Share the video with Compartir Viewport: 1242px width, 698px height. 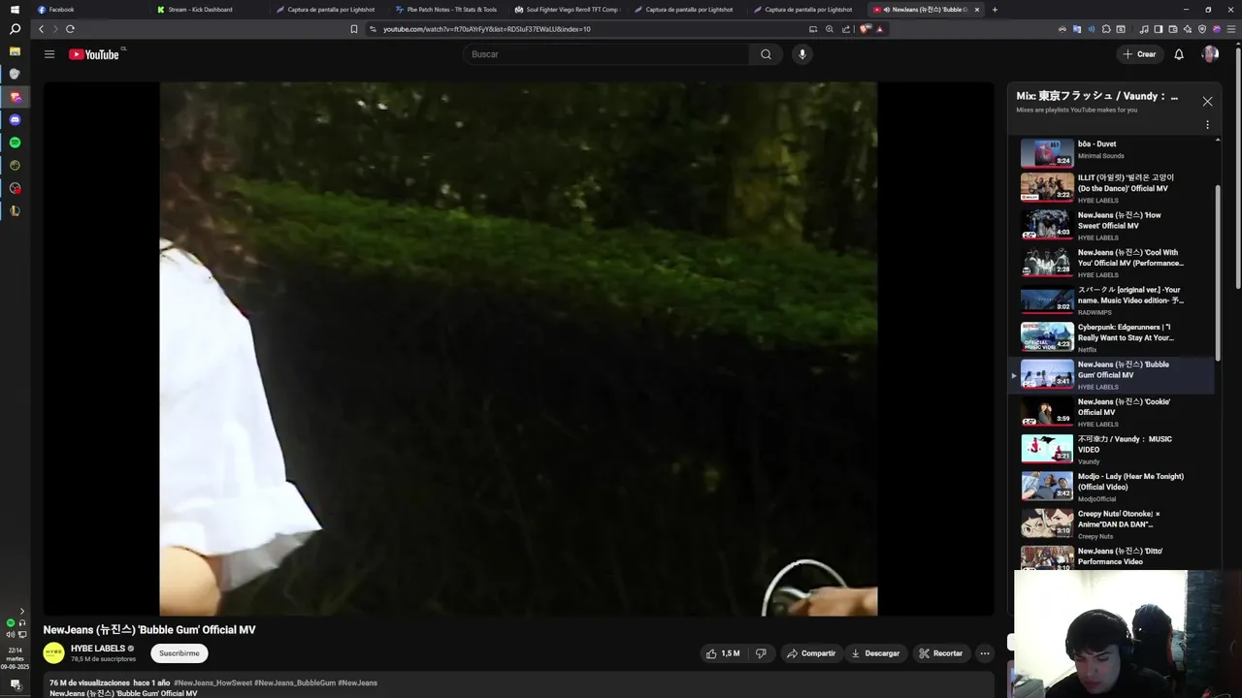(x=811, y=653)
